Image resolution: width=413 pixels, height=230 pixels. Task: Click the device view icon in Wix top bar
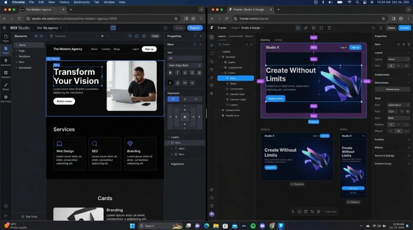[113, 28]
